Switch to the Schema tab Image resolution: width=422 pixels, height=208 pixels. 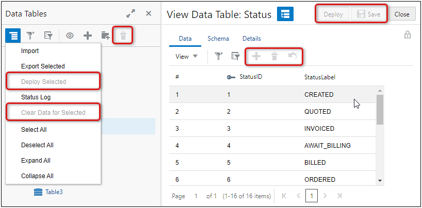pyautogui.click(x=218, y=39)
